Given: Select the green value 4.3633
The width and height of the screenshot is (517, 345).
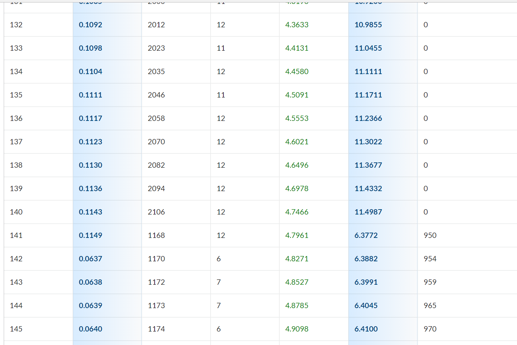Looking at the screenshot, I should pyautogui.click(x=297, y=25).
